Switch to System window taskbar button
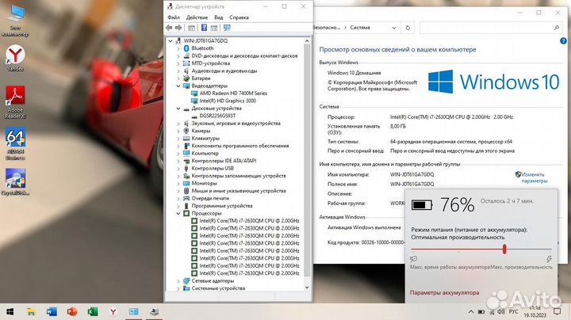This screenshot has width=571, height=320. 134,311
